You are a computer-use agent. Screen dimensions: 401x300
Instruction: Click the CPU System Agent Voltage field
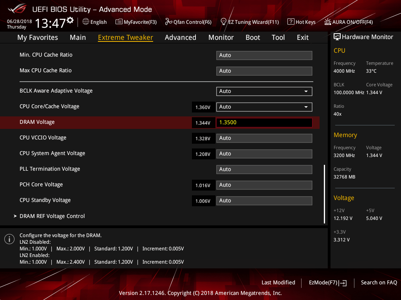264,154
